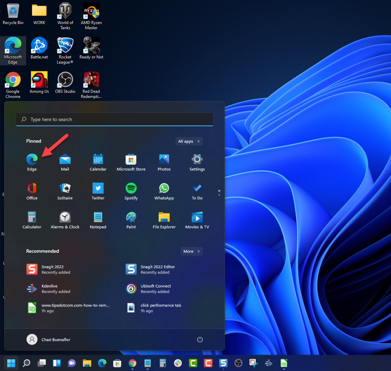Start the Solitaire game
The width and height of the screenshot is (391, 371).
point(65,191)
